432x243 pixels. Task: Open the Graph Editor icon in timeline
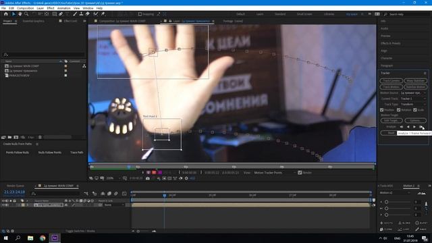point(124,194)
